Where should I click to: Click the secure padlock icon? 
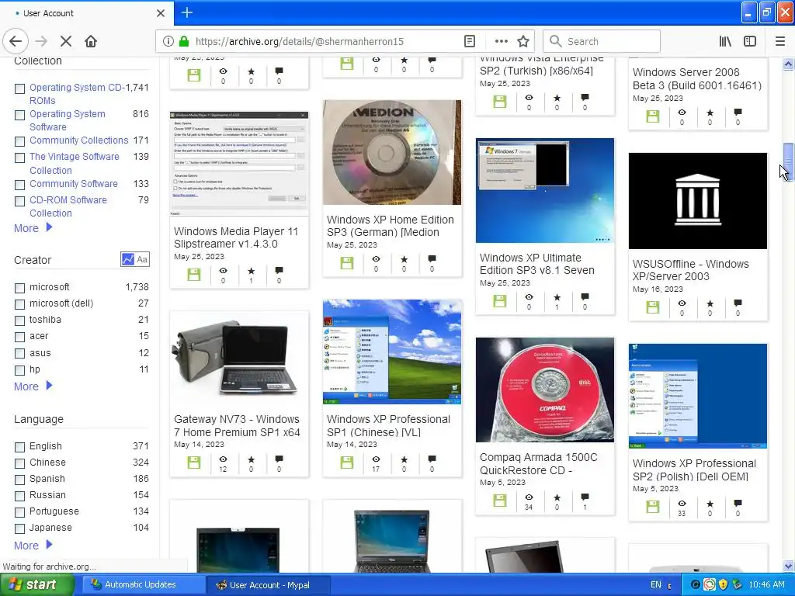184,41
